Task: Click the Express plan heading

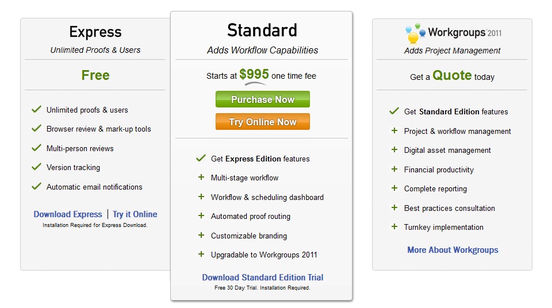Action: tap(95, 32)
